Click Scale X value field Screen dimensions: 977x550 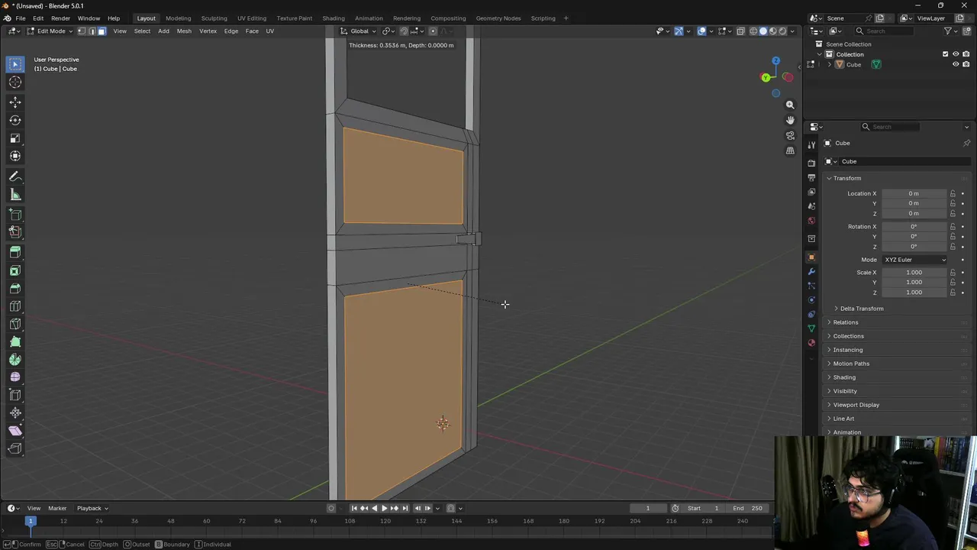coord(914,273)
